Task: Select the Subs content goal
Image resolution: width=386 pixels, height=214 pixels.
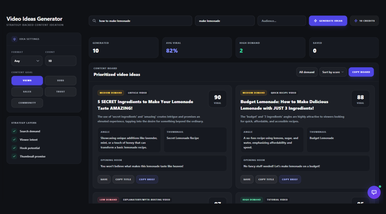Action: (61, 80)
